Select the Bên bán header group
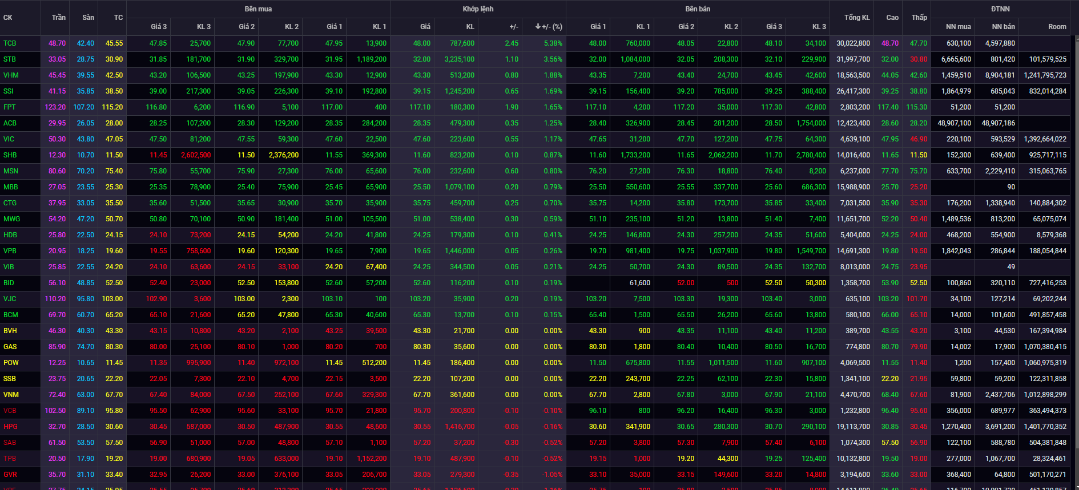This screenshot has height=490, width=1079. click(x=698, y=9)
